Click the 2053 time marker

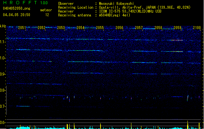coord(61,27)
